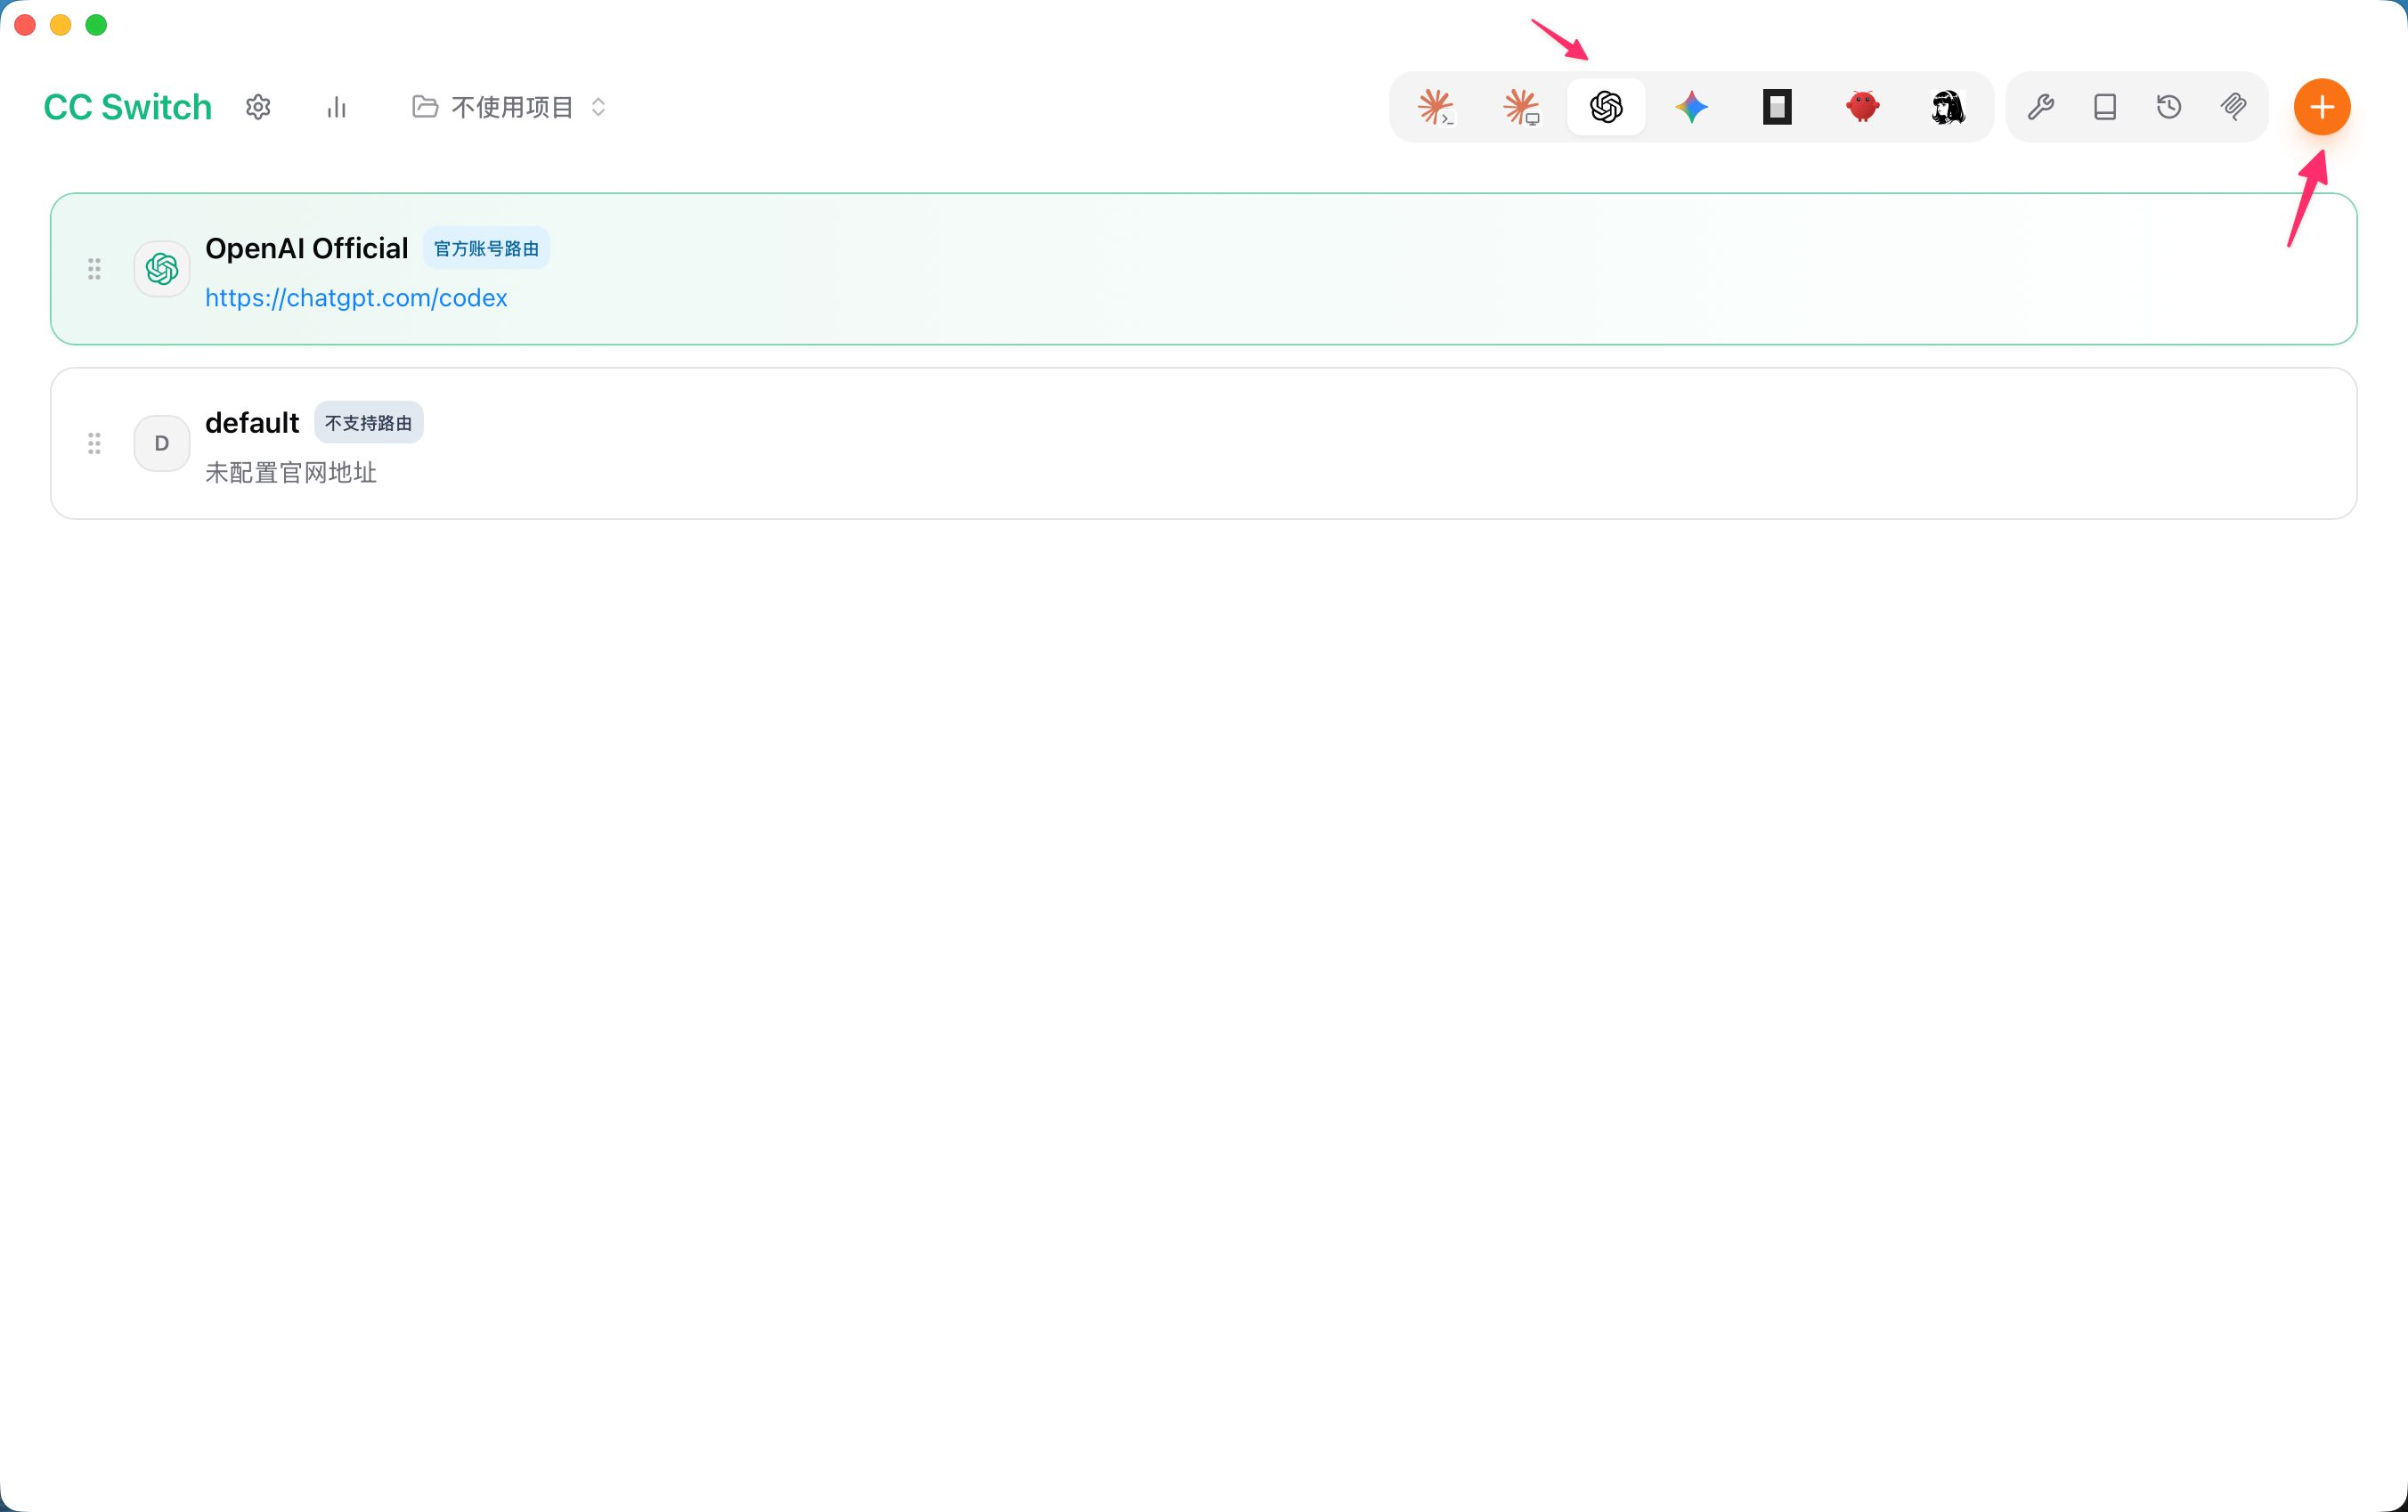Open the history clock icon
Screen dimensions: 2408x1512
point(2169,107)
